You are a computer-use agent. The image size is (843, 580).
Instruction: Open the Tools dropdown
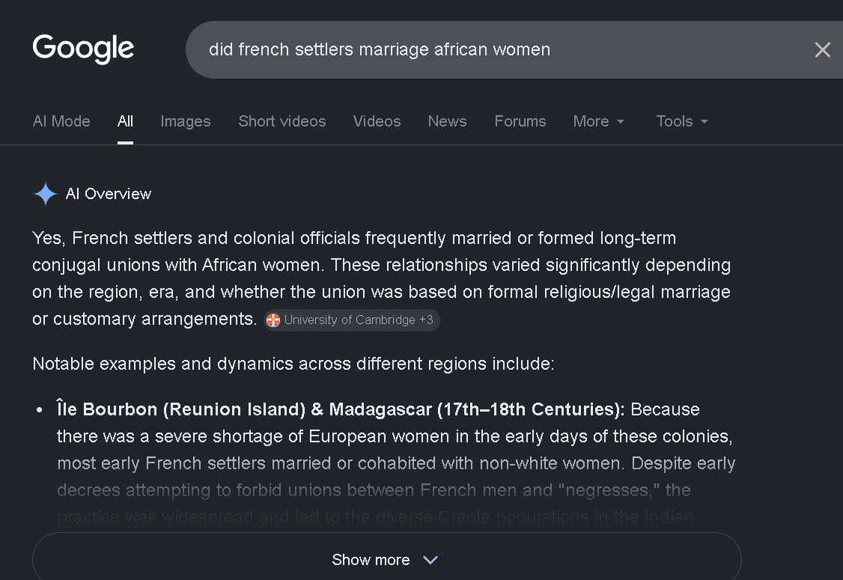point(682,121)
